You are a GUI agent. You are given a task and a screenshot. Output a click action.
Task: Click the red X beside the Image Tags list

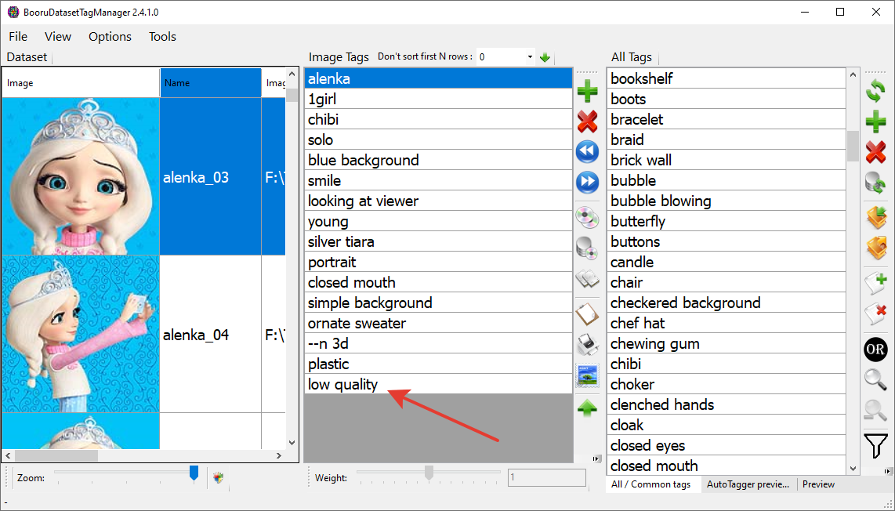[587, 121]
